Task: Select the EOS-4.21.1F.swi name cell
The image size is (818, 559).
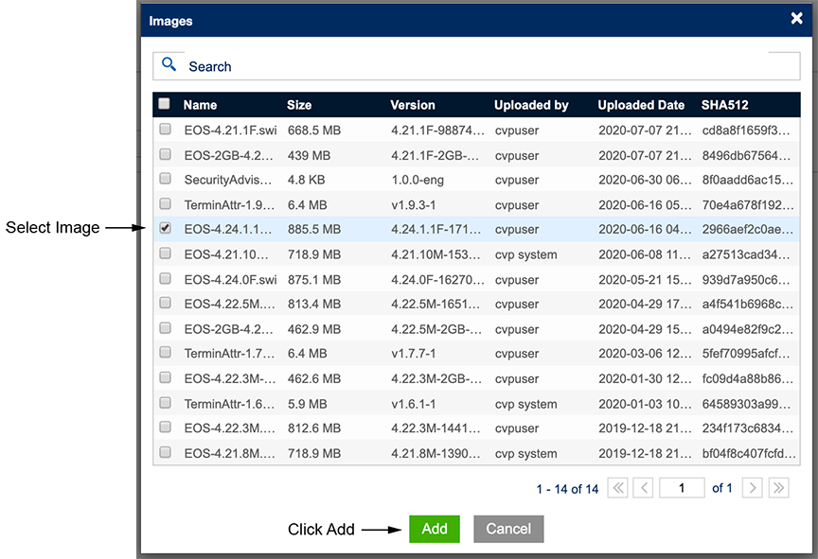Action: (230, 131)
